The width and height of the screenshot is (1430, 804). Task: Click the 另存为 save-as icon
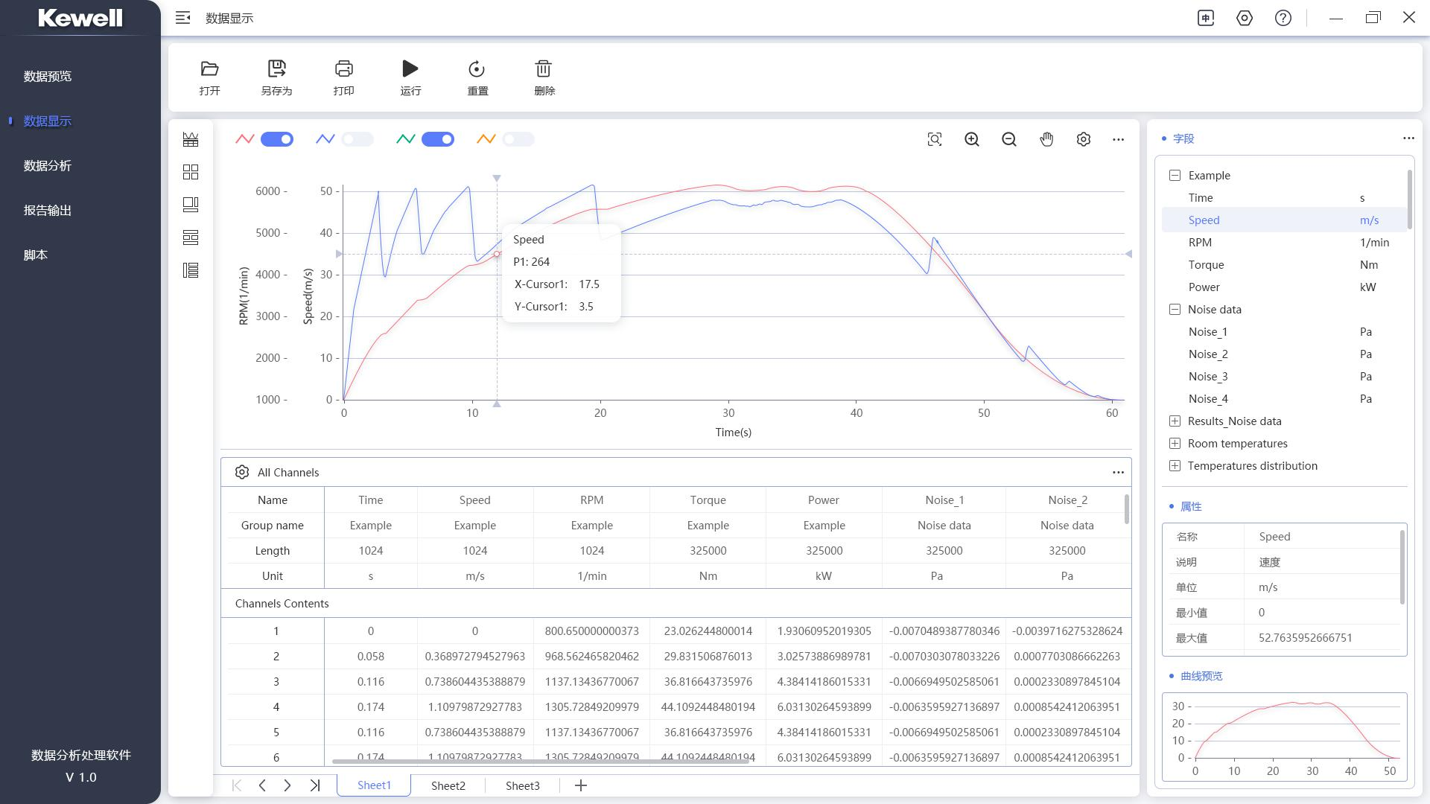tap(276, 69)
